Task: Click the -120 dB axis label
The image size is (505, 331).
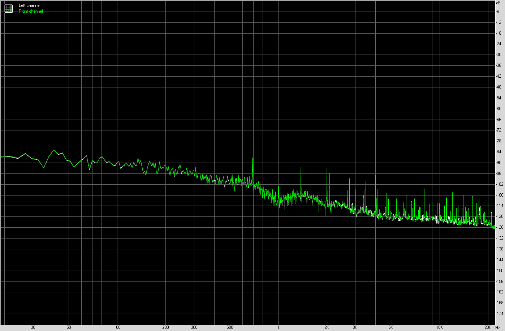Action: (x=500, y=216)
